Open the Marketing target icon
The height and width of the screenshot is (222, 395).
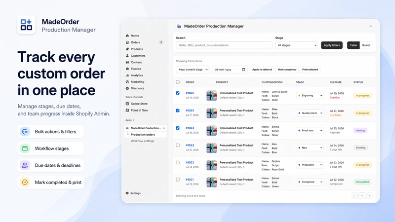coord(127,82)
